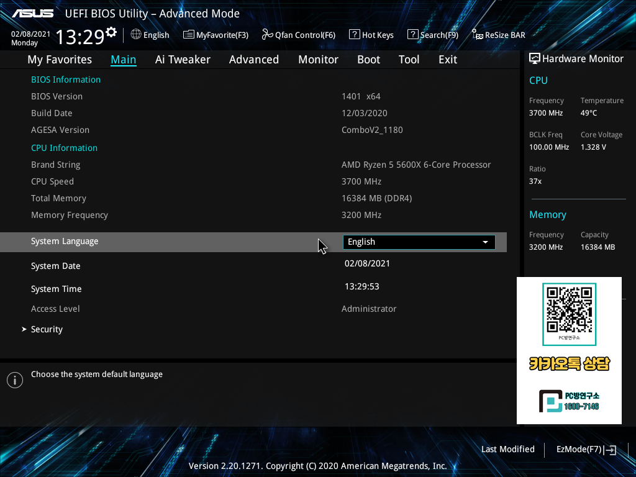
Task: Click the ReSize BAR label
Action: 505,35
